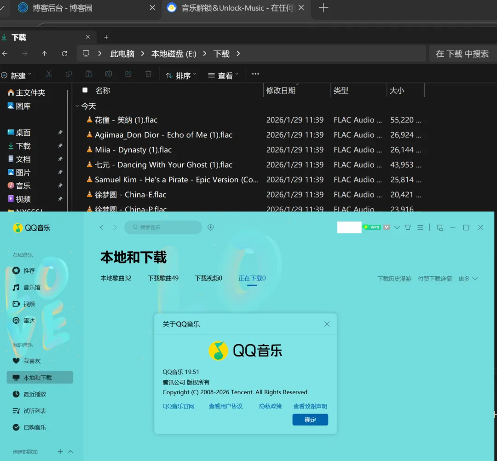Sort by 修改日期 column header
The width and height of the screenshot is (497, 461).
coord(281,90)
